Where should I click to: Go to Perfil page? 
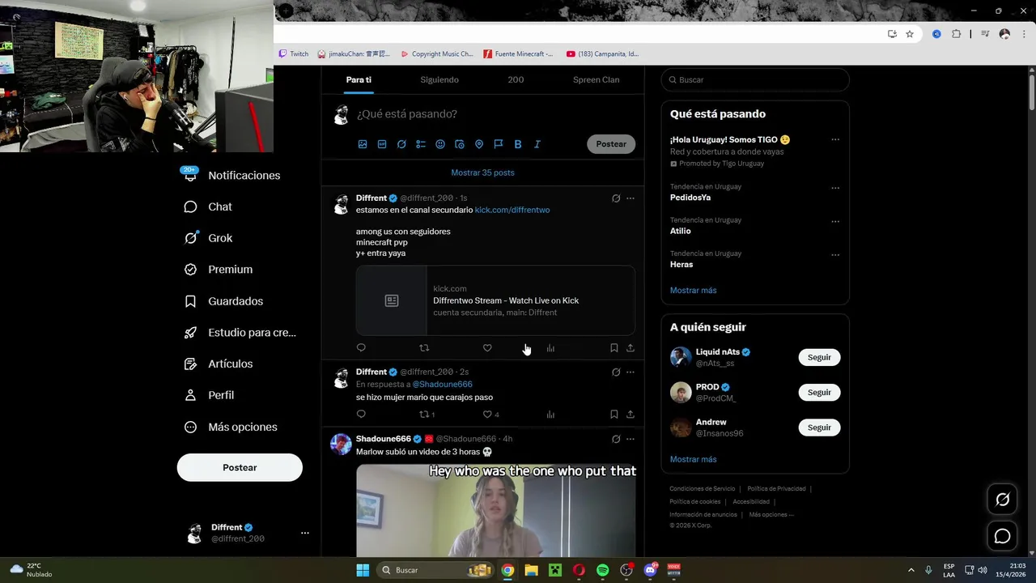click(210, 395)
